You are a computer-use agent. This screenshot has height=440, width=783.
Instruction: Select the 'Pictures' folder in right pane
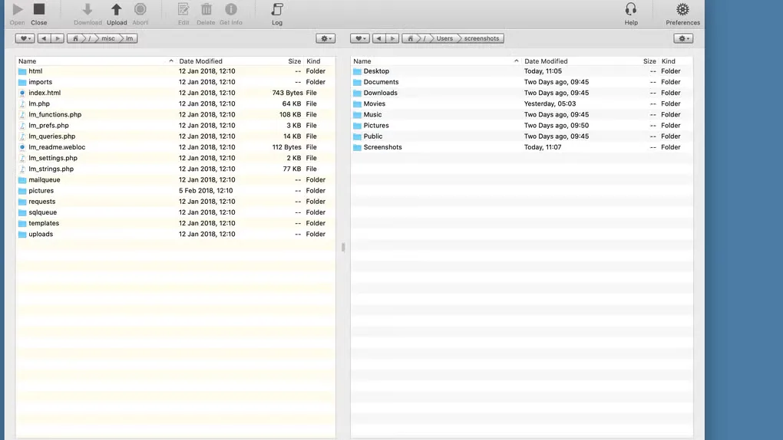point(522,126)
